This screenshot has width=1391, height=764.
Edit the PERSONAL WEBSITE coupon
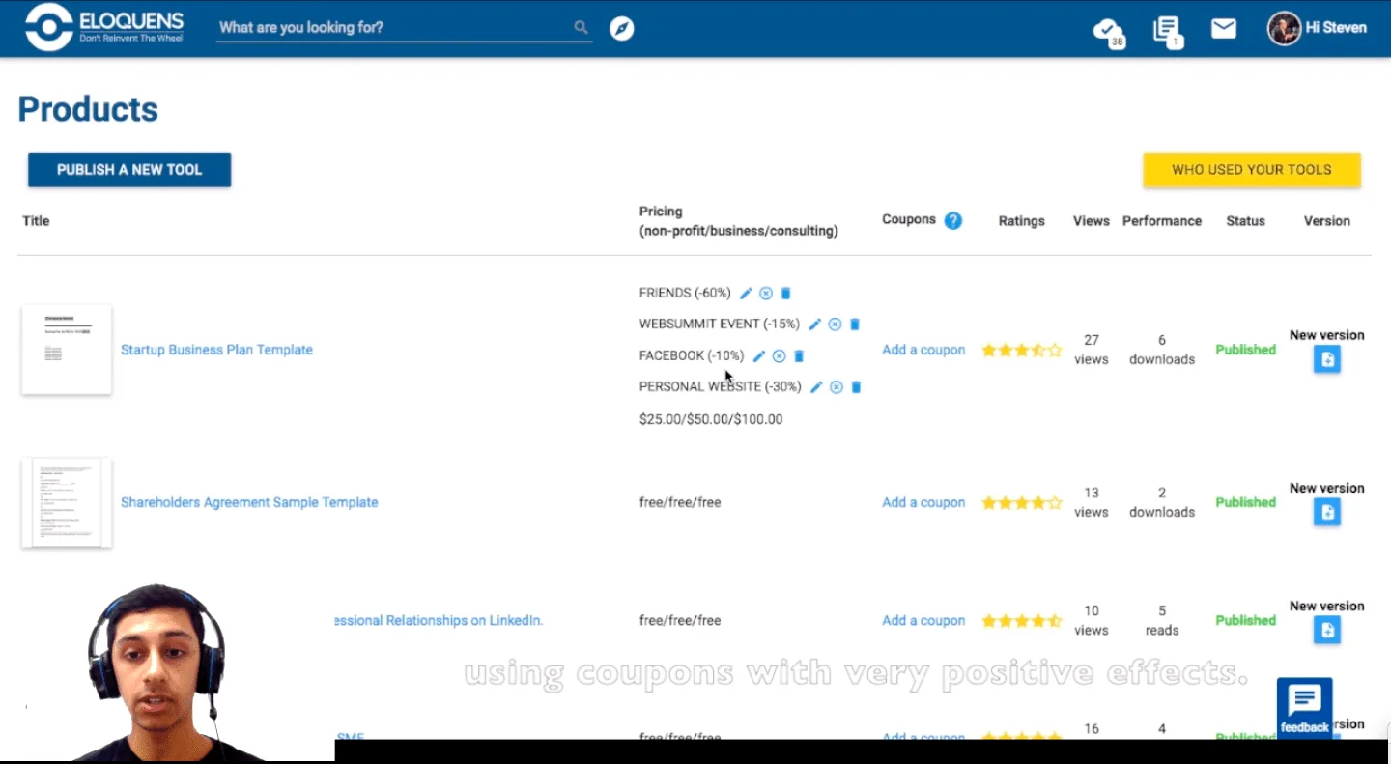(816, 387)
